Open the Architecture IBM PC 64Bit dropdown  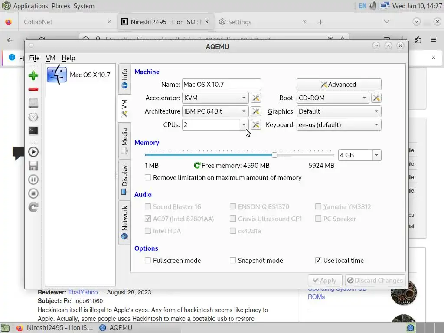click(x=215, y=111)
